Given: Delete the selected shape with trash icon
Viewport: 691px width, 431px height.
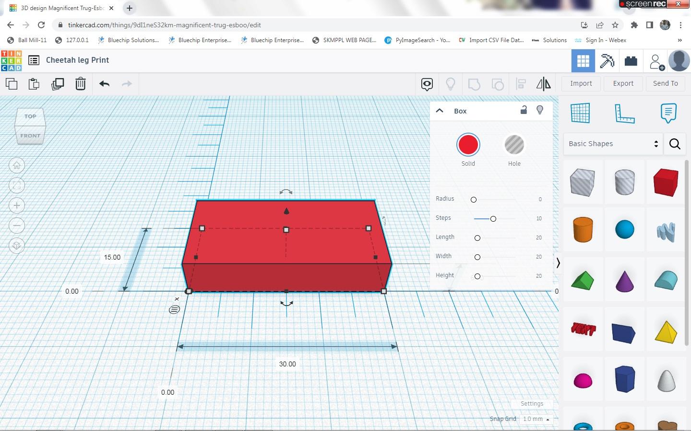Looking at the screenshot, I should [81, 84].
